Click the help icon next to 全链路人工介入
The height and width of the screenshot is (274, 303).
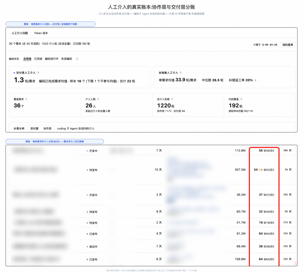[181, 73]
